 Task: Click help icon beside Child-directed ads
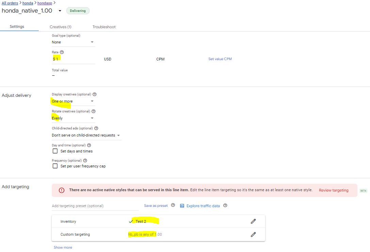point(96,128)
